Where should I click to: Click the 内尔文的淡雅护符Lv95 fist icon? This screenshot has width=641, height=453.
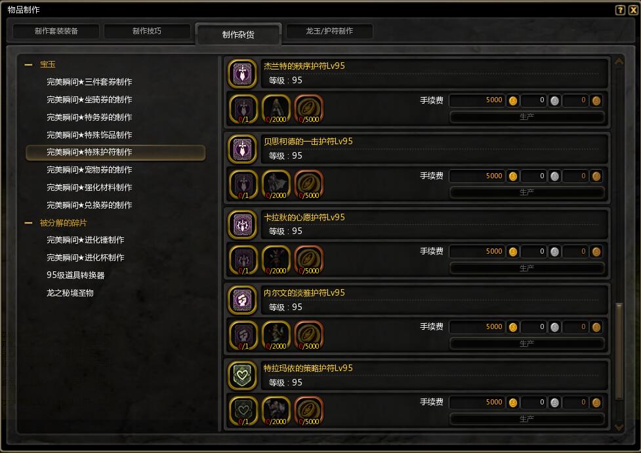[242, 300]
